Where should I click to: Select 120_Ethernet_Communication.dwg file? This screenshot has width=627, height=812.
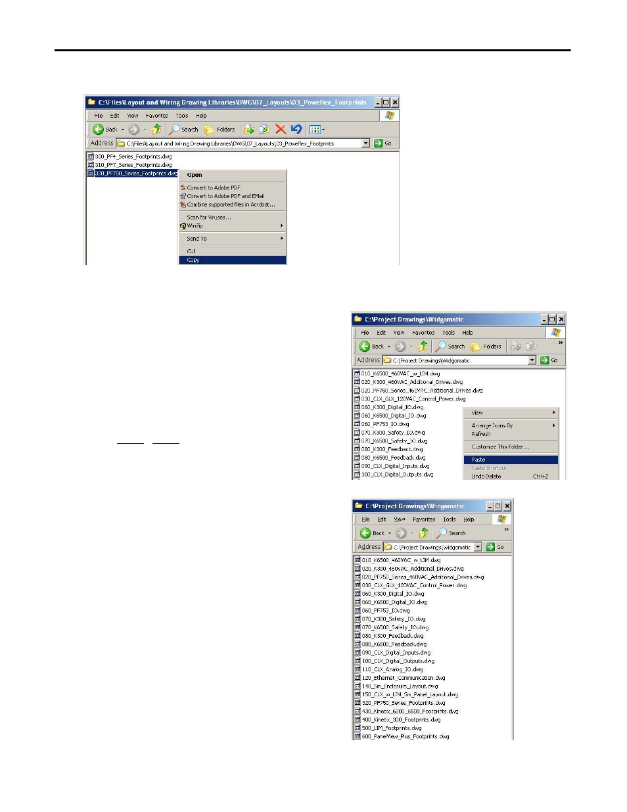400,678
